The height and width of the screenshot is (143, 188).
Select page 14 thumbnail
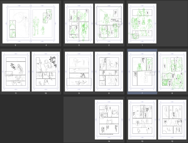click(109, 120)
